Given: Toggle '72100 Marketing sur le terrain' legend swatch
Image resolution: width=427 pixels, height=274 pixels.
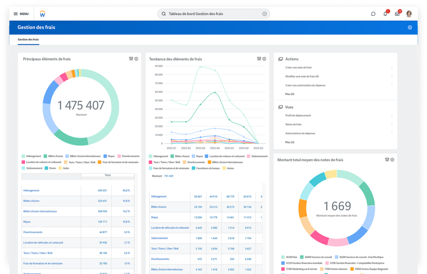Looking at the screenshot, I should pos(283,269).
